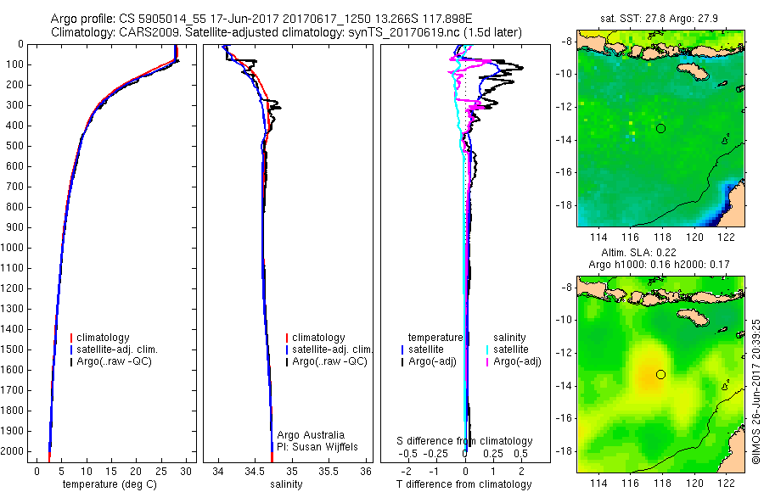
Task: Click the red climatology swatch in salinity legend
Action: click(287, 338)
